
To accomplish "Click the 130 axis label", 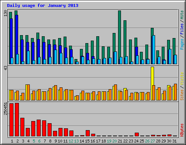I will point(5,13).
